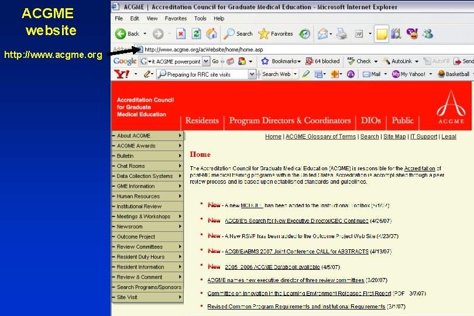474x316 pixels.
Task: Select the Program Directors & Coordinators tab
Action: [290, 121]
